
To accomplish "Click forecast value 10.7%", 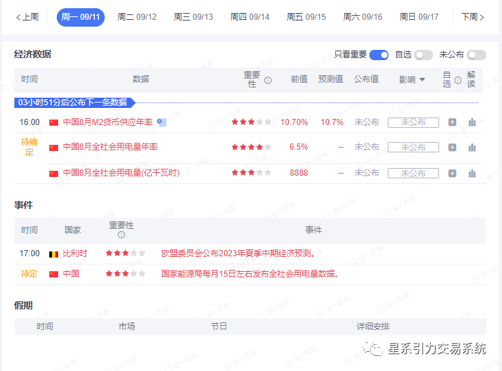I will point(332,122).
